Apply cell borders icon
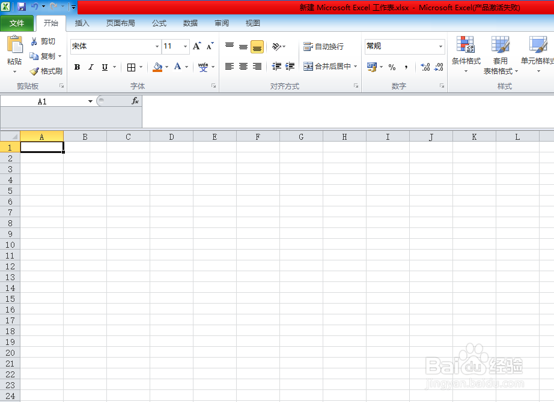554x402 pixels. coord(131,67)
